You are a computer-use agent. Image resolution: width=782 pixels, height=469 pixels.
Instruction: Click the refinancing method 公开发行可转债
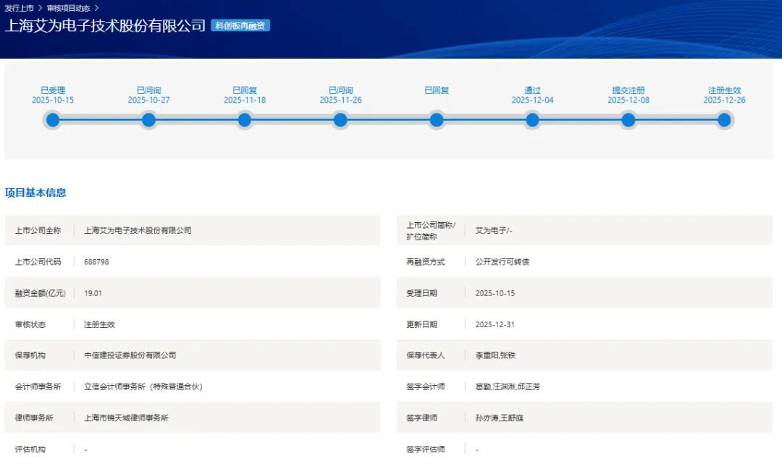click(x=503, y=262)
